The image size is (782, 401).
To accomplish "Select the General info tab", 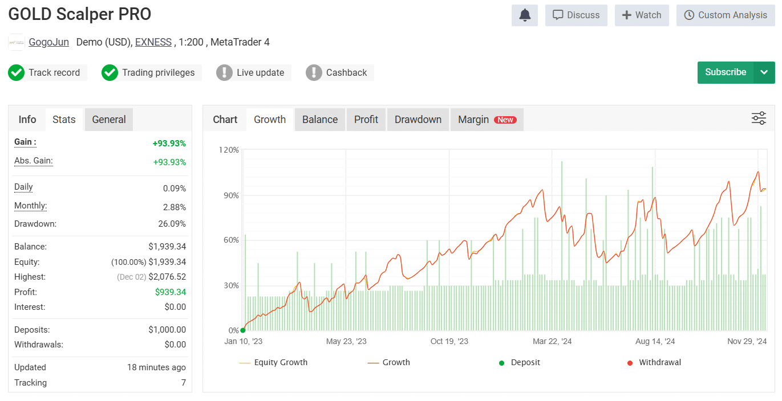I will (109, 120).
